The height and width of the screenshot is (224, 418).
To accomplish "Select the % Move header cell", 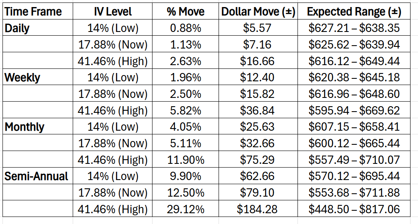I will coord(186,12).
